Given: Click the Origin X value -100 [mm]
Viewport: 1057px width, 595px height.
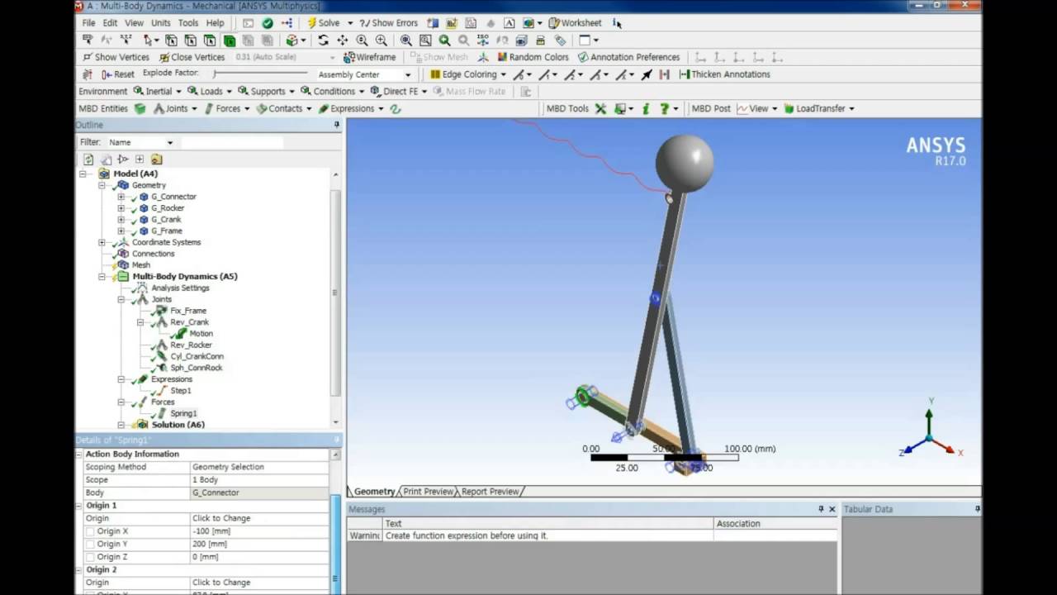Looking at the screenshot, I should coord(259,531).
